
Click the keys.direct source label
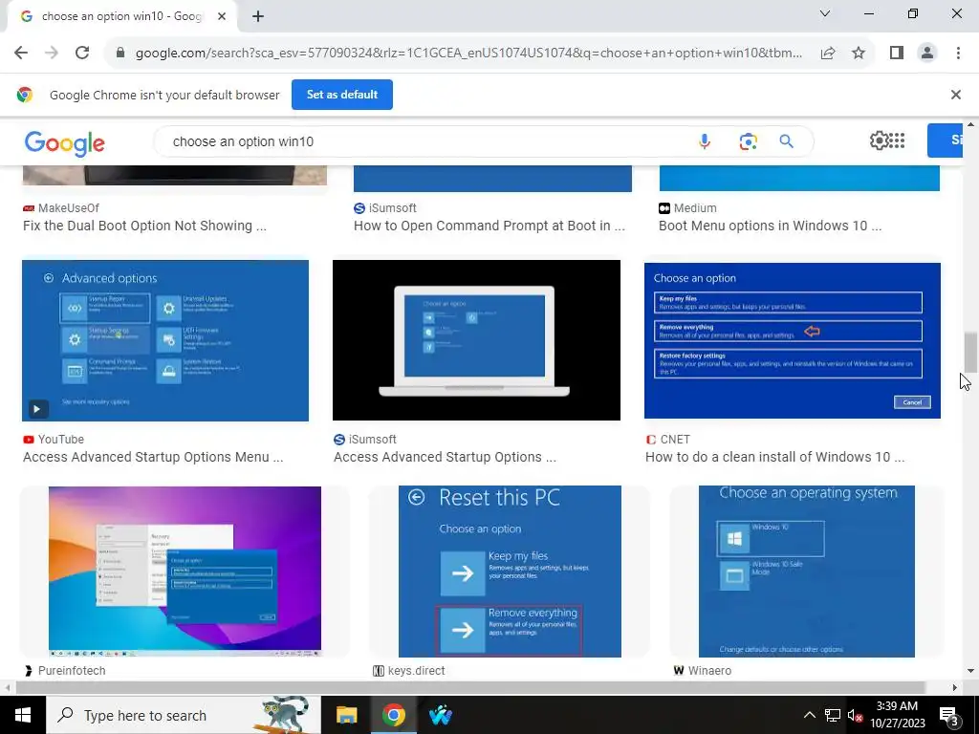coord(417,671)
